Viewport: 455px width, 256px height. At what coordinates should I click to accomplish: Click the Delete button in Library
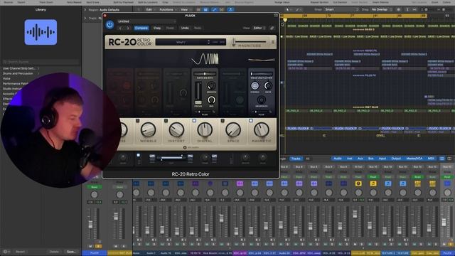54,252
